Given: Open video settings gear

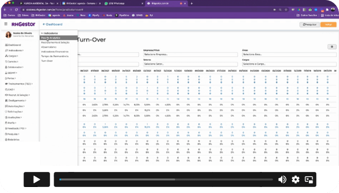Looking at the screenshot, I should (x=295, y=179).
